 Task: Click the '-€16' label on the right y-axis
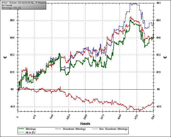click(159, 107)
